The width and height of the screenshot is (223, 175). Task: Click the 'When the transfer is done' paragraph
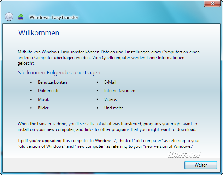pyautogui.click(x=107, y=127)
